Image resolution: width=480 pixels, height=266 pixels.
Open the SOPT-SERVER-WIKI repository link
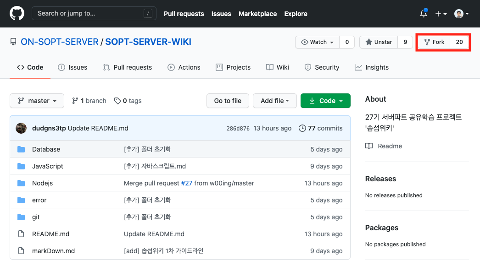[x=148, y=42]
